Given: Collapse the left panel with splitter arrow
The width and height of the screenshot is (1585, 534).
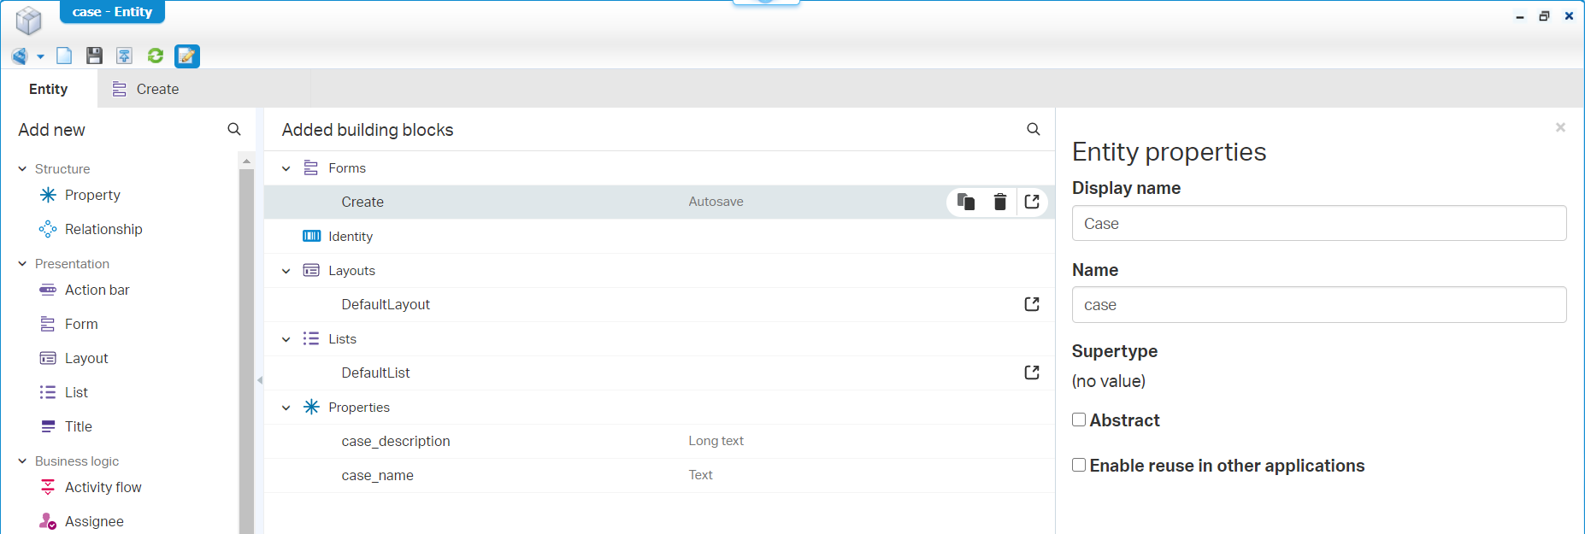Looking at the screenshot, I should [x=260, y=380].
